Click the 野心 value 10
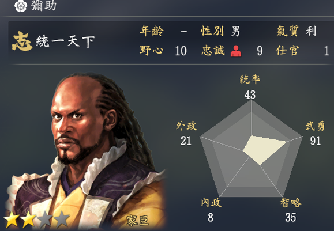This screenshot has width=334, height=231. coord(181,51)
